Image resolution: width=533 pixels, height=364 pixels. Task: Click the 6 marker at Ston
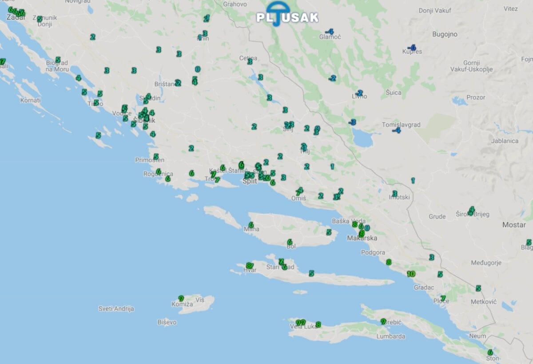[x=490, y=352]
